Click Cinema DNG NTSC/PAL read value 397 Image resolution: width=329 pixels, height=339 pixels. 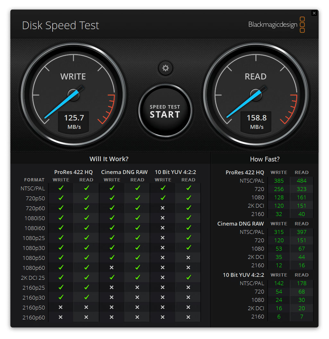tap(301, 232)
